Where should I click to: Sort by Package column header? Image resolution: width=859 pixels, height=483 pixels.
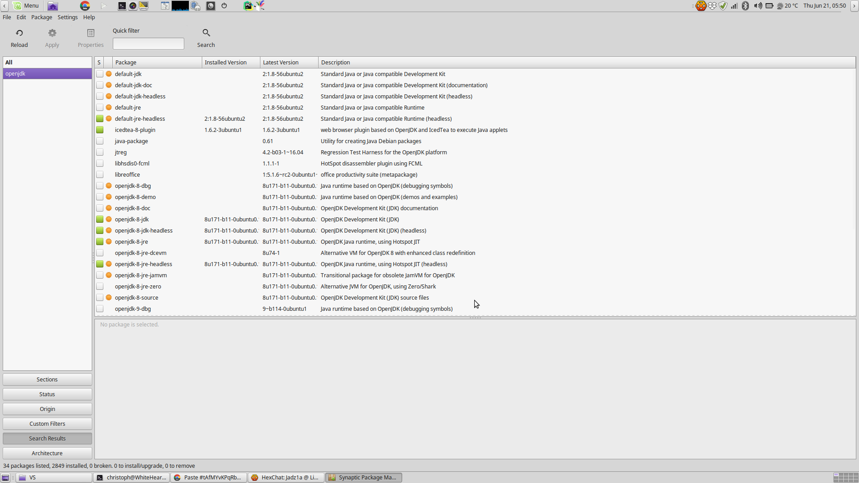coord(157,62)
